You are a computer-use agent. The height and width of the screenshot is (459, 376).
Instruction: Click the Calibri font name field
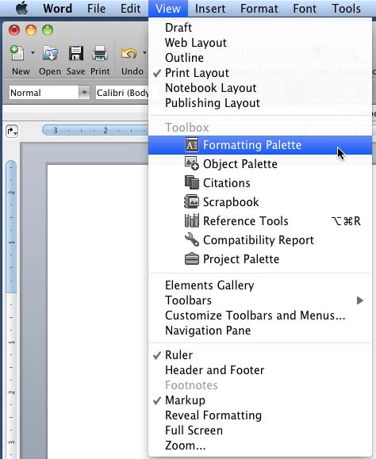122,93
